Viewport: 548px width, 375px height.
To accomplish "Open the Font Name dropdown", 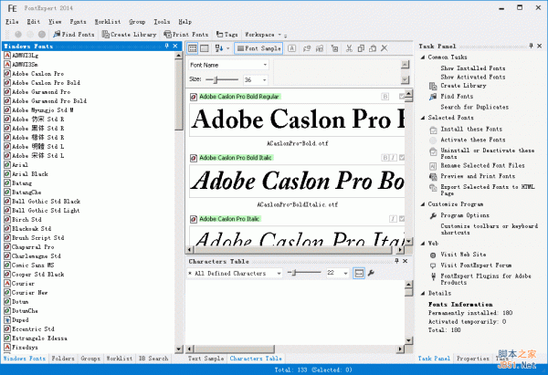I will point(265,65).
